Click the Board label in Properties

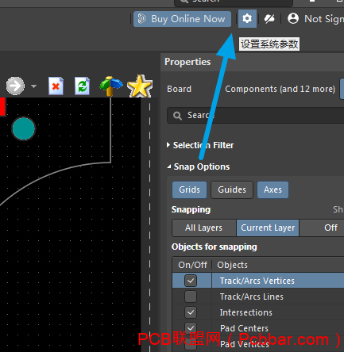point(179,89)
